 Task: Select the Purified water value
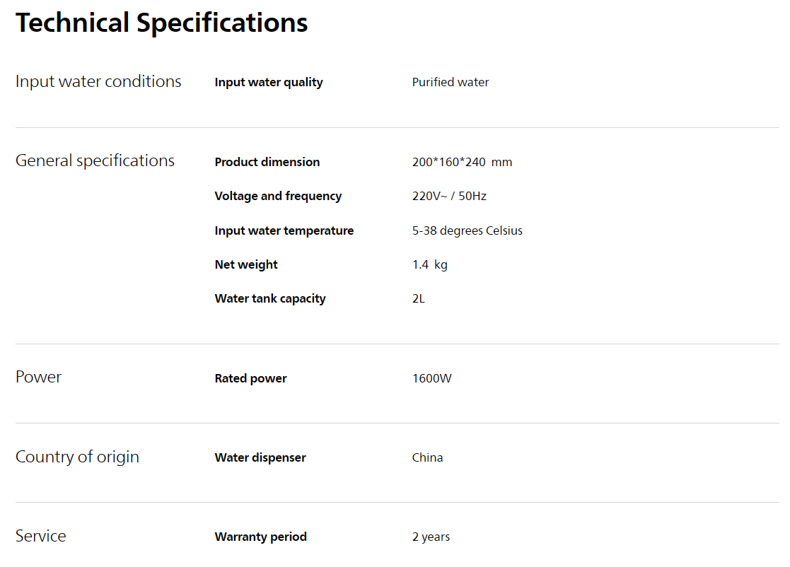click(451, 82)
